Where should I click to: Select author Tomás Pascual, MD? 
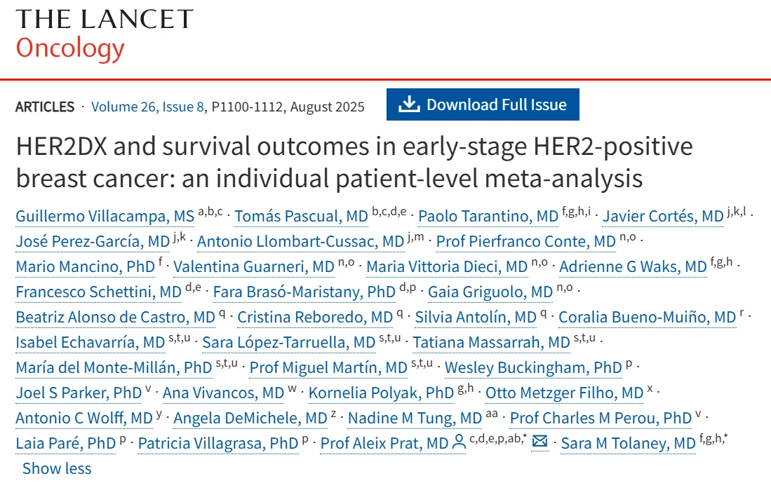click(301, 216)
